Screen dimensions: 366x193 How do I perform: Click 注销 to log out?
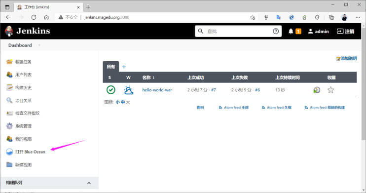(x=346, y=31)
